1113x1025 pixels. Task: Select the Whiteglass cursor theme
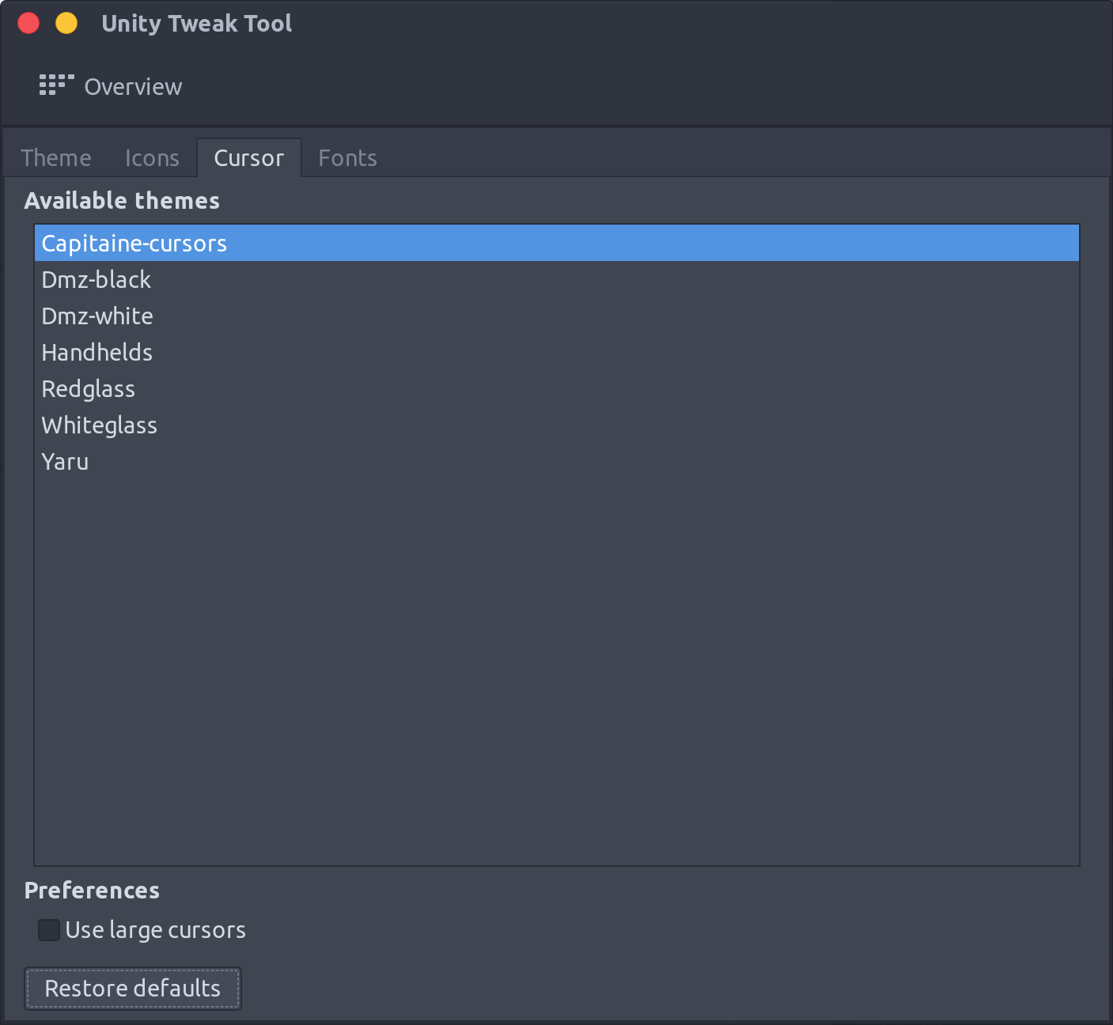point(557,425)
